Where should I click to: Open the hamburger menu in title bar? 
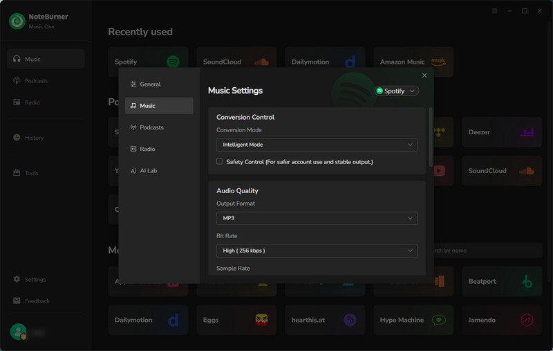495,11
